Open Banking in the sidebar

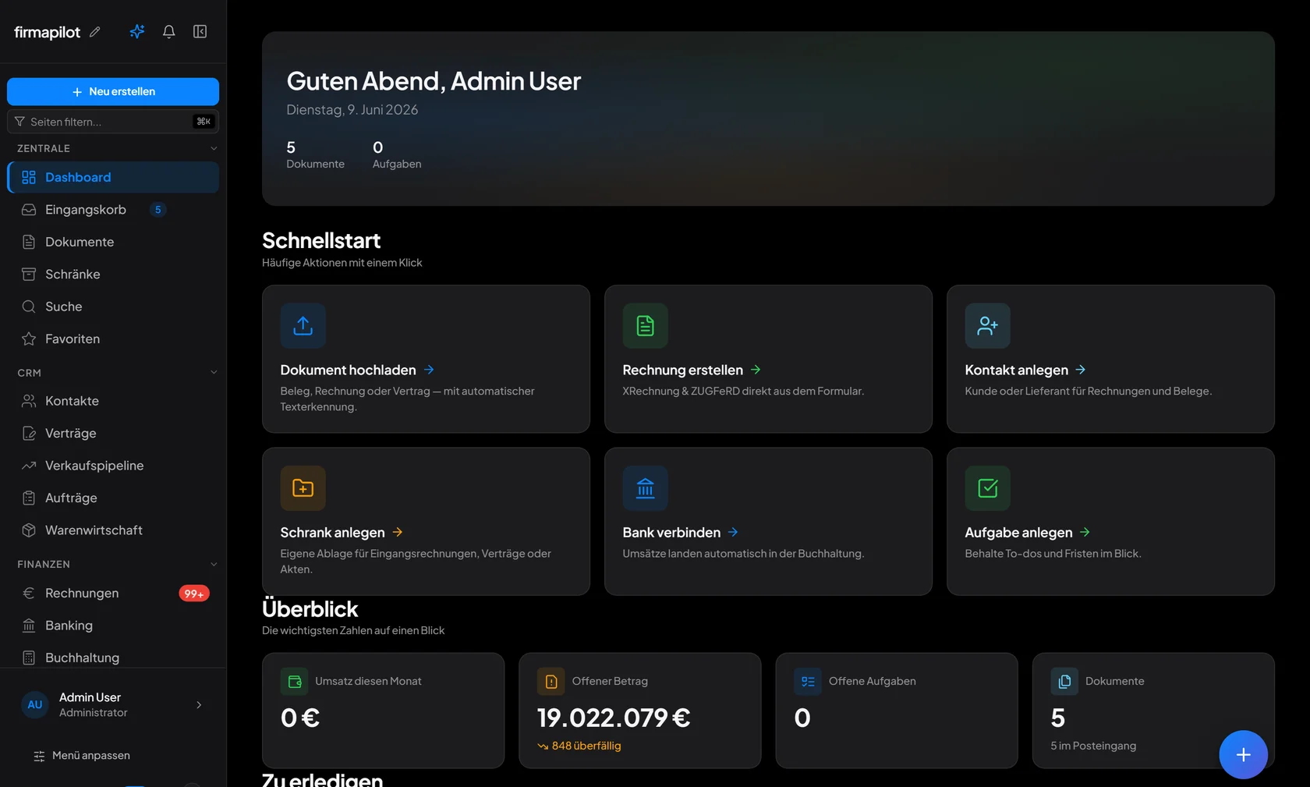click(113, 626)
